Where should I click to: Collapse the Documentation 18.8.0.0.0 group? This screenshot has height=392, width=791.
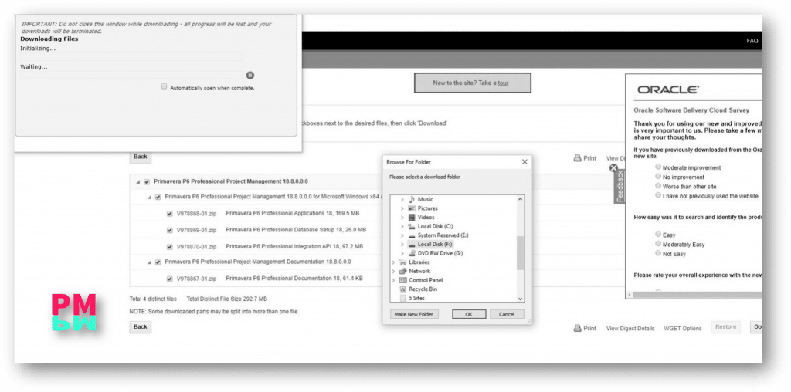point(149,262)
